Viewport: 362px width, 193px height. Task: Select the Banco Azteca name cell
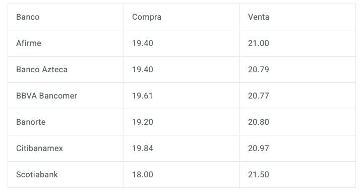[x=66, y=69]
